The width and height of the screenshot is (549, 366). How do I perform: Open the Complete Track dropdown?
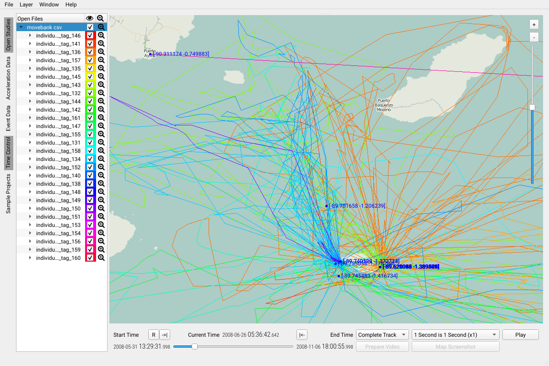pos(382,335)
